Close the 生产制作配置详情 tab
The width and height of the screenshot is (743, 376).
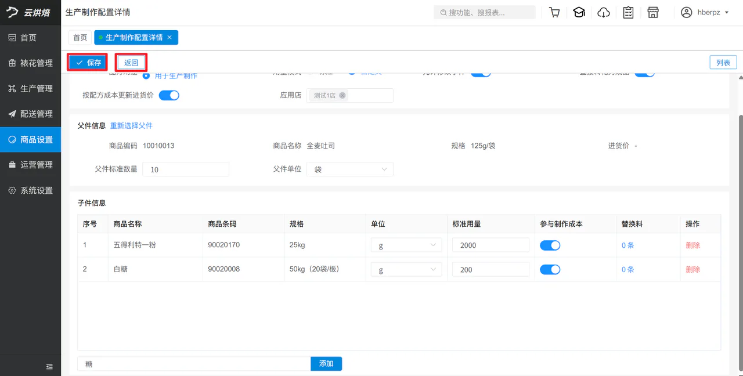pos(169,37)
